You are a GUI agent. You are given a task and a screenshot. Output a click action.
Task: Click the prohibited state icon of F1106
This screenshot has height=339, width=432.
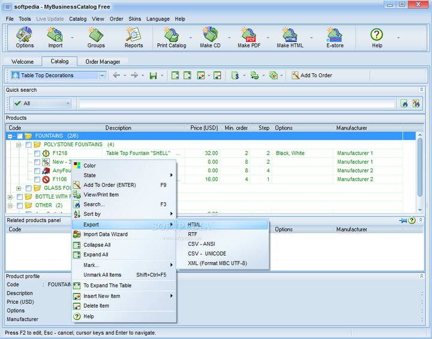point(46,179)
